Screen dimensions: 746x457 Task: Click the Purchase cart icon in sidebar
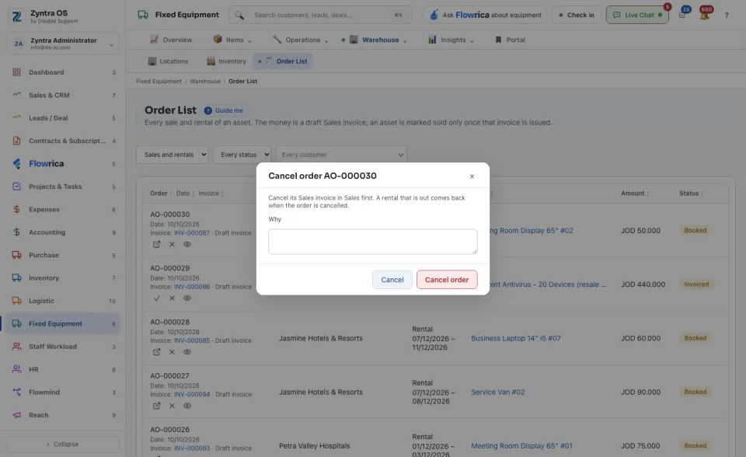[16, 255]
